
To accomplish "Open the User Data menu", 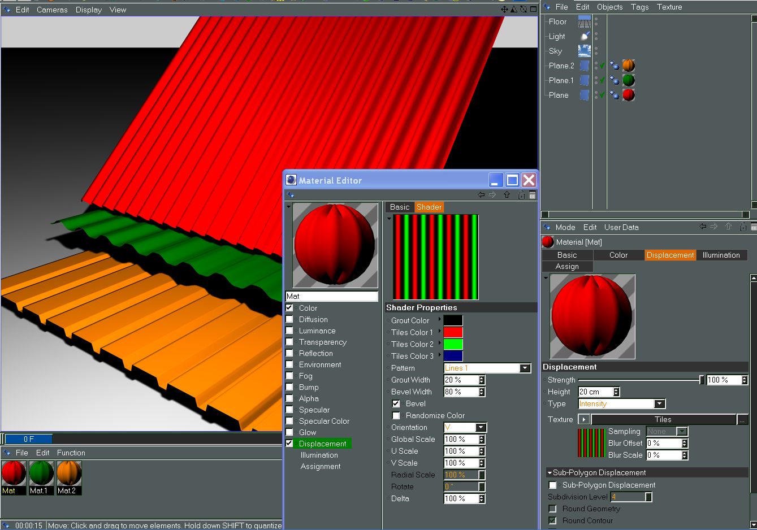I will click(x=621, y=227).
